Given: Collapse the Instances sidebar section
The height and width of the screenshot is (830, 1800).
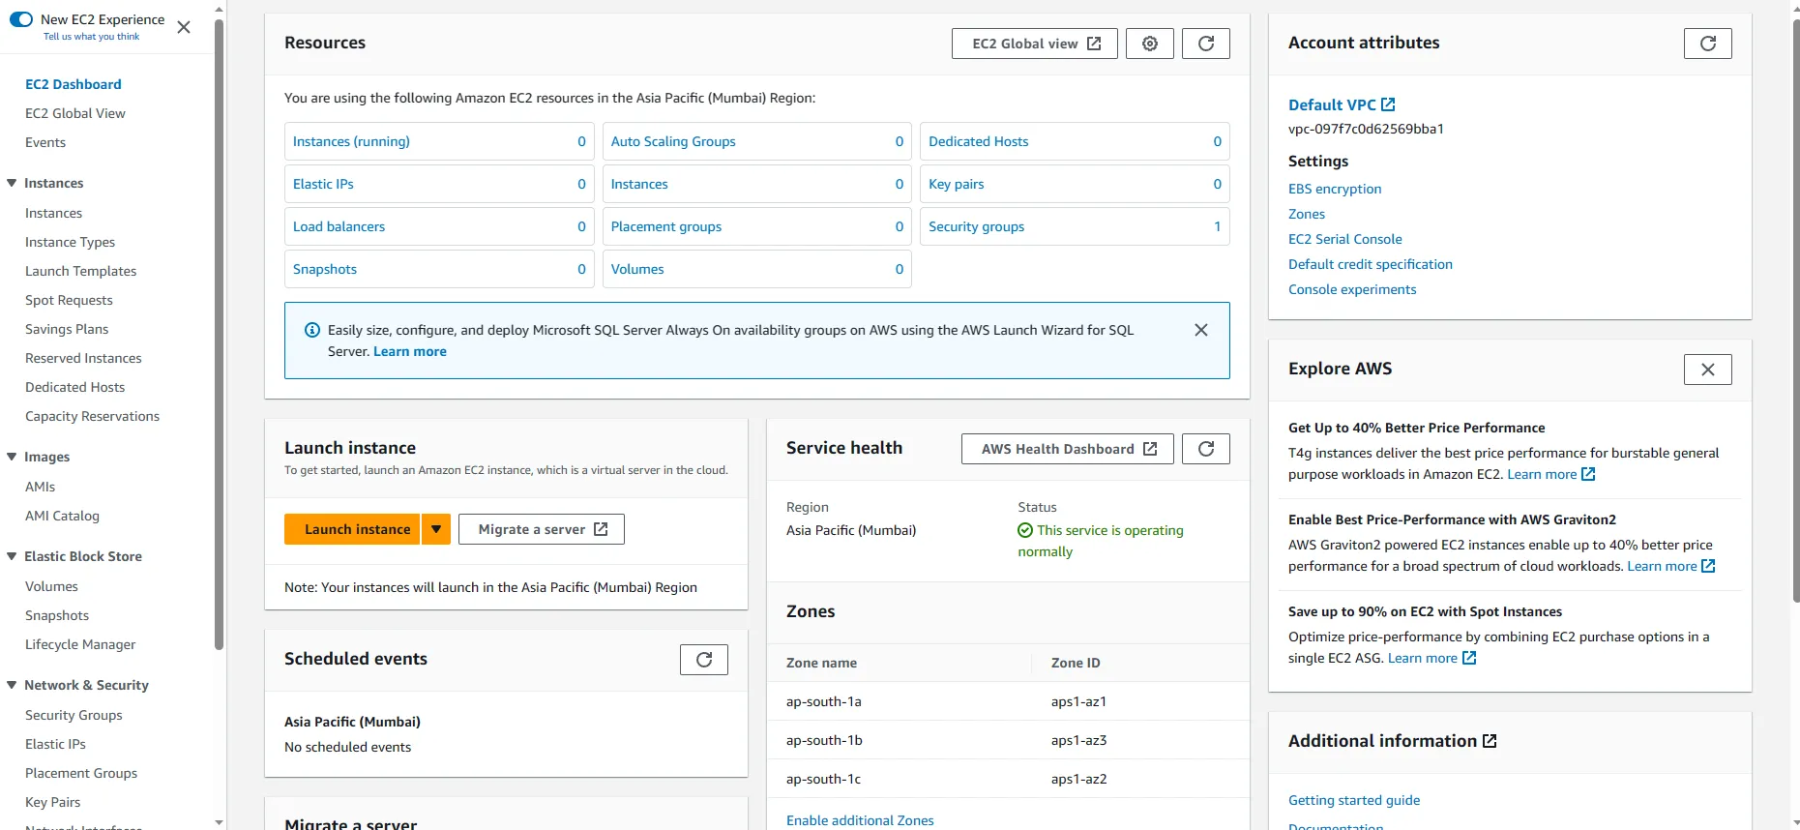Looking at the screenshot, I should (x=12, y=183).
